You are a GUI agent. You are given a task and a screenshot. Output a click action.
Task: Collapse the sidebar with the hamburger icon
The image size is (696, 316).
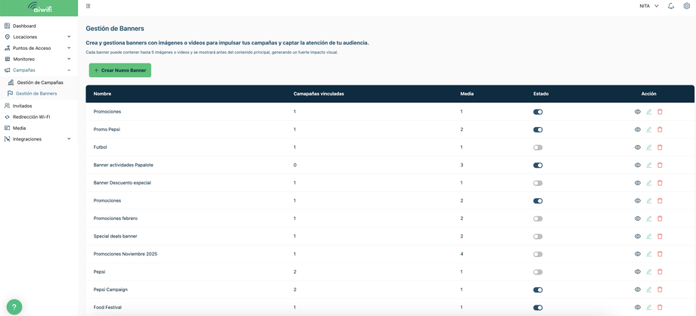point(89,6)
